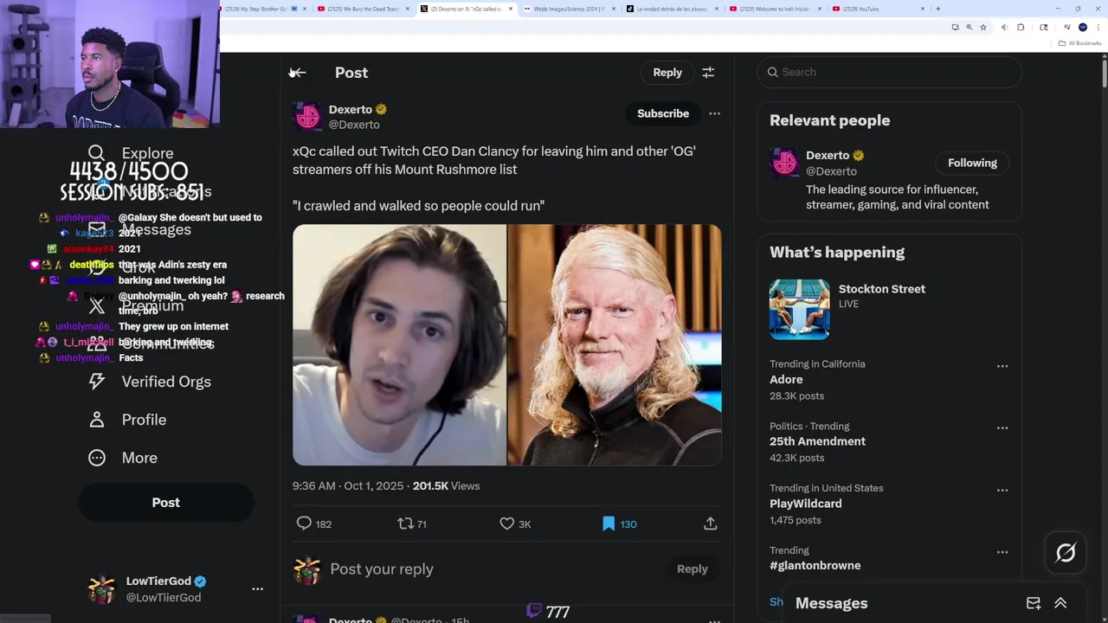Go to Profile in sidebar
Viewport: 1108px width, 623px height.
[x=127, y=420]
